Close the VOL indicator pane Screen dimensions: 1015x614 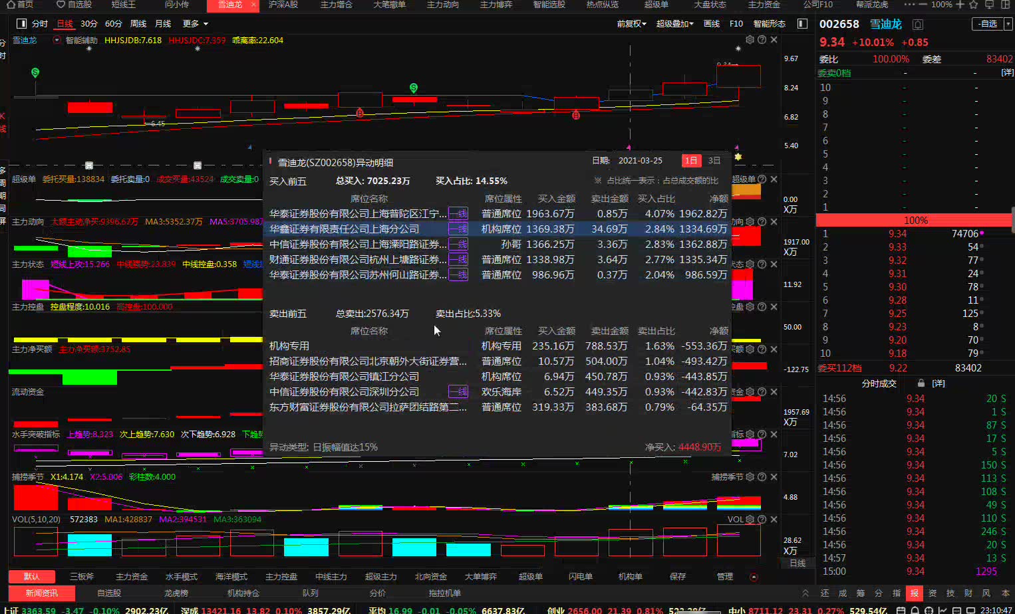[774, 520]
